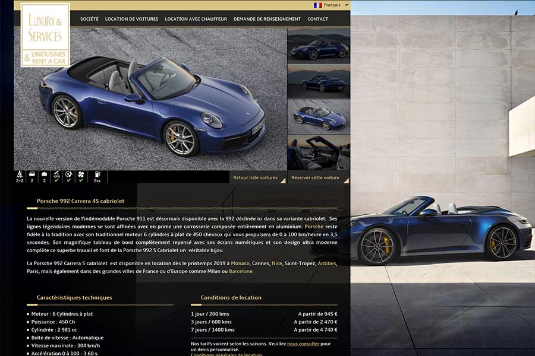Click Moteur : 6 Cylindres à plat
Viewport: 535px width, 356px height.
point(62,314)
